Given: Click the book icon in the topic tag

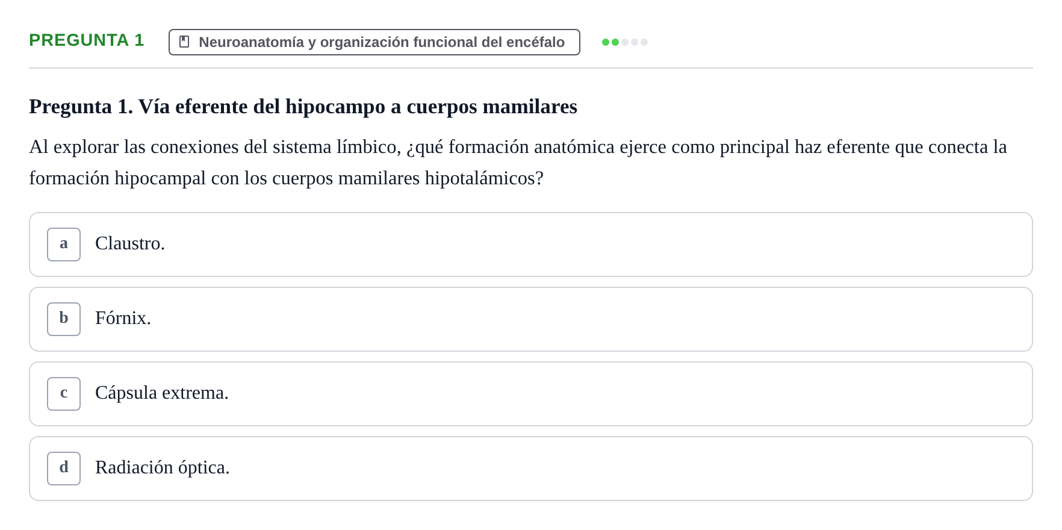Looking at the screenshot, I should tap(184, 42).
